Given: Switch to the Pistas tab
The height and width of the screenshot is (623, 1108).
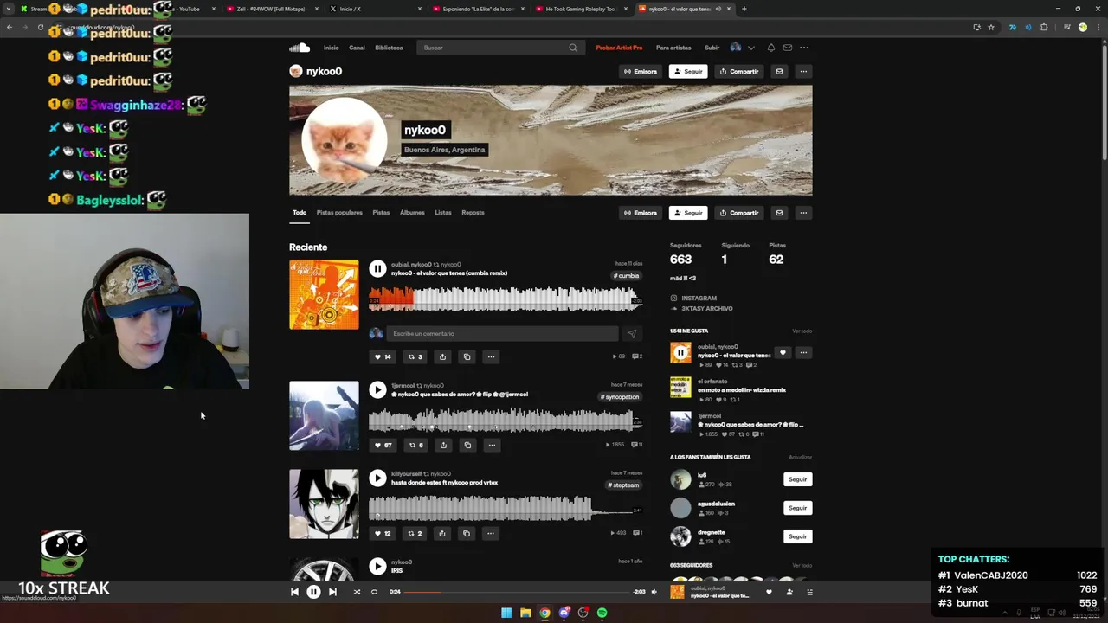Looking at the screenshot, I should pos(381,213).
